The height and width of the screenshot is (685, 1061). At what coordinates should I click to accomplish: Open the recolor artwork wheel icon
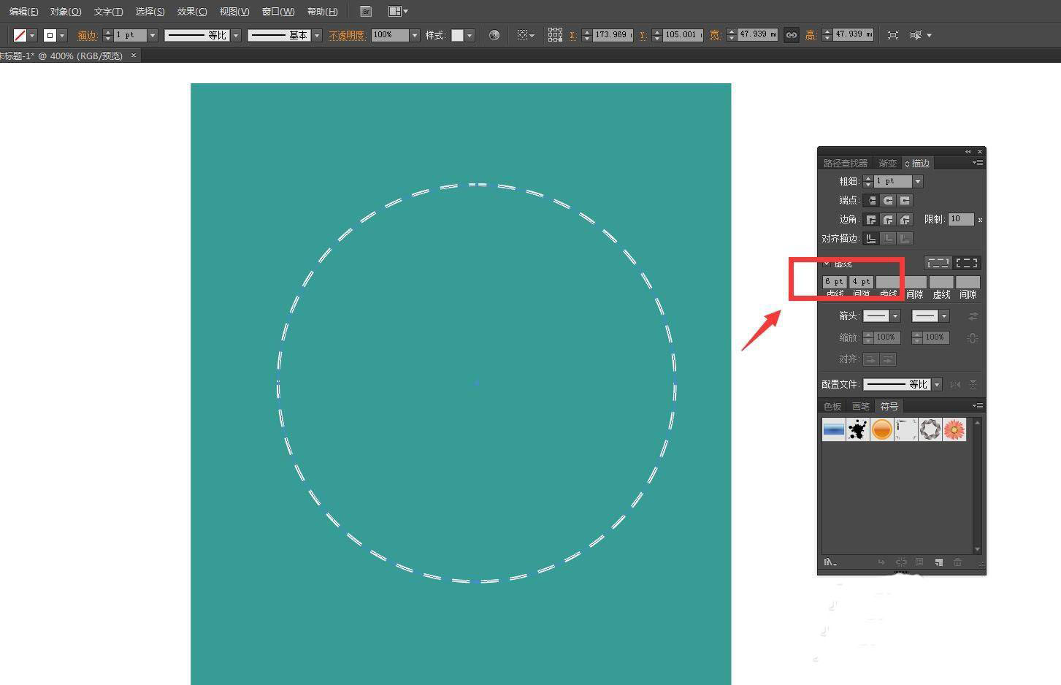494,35
